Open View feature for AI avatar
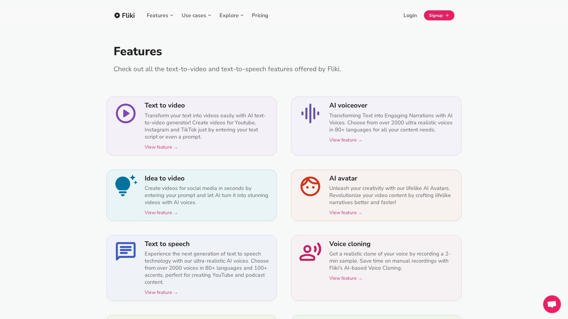 (x=346, y=212)
